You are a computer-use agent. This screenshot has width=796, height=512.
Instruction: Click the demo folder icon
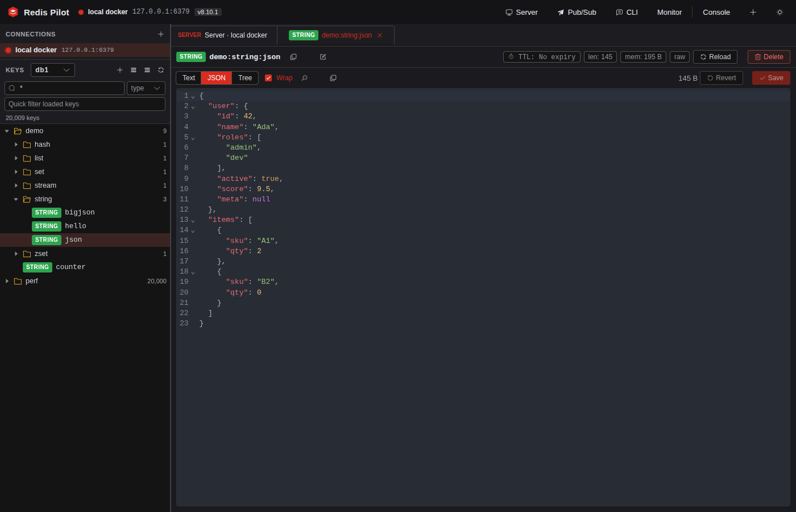(18, 131)
